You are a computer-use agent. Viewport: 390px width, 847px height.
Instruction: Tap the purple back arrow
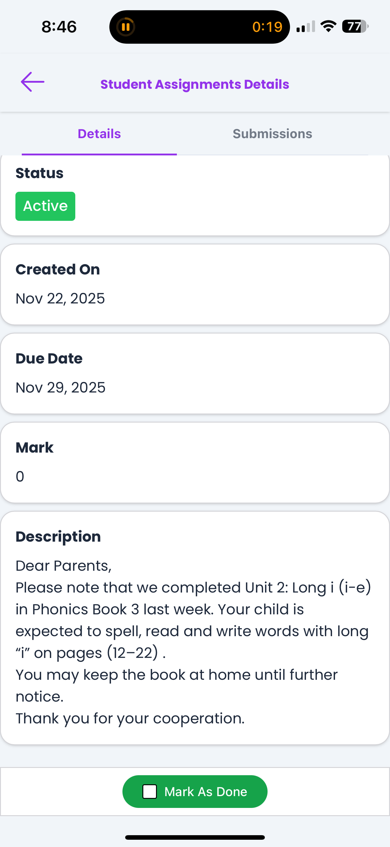coord(33,82)
